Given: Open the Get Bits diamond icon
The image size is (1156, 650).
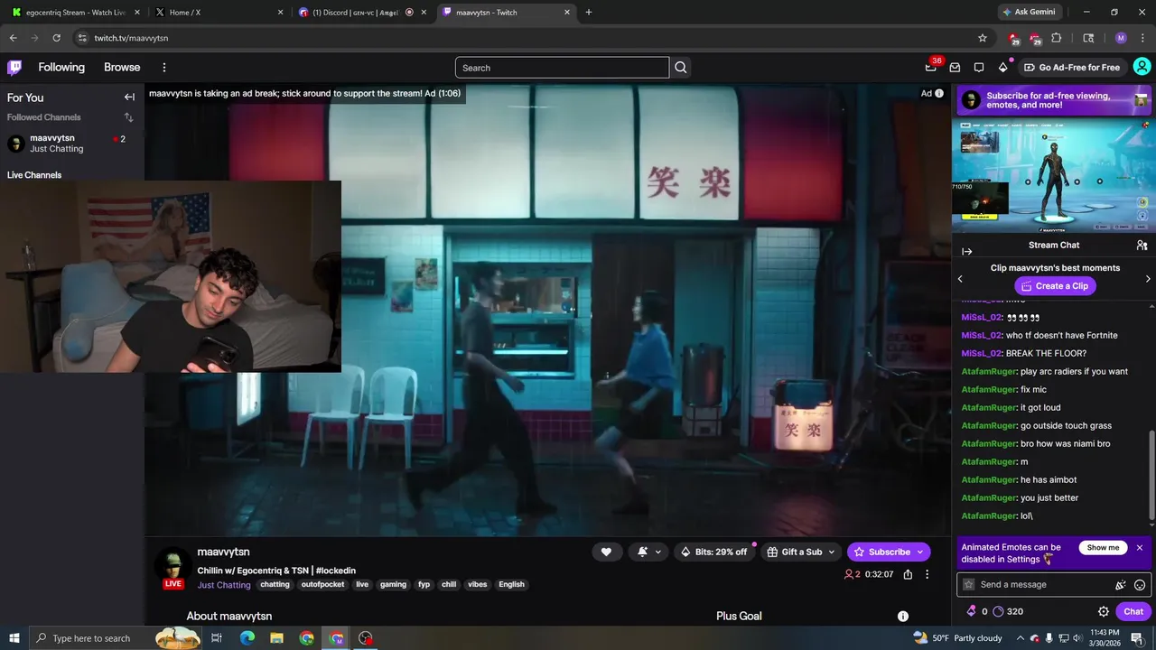Looking at the screenshot, I should tap(1002, 68).
